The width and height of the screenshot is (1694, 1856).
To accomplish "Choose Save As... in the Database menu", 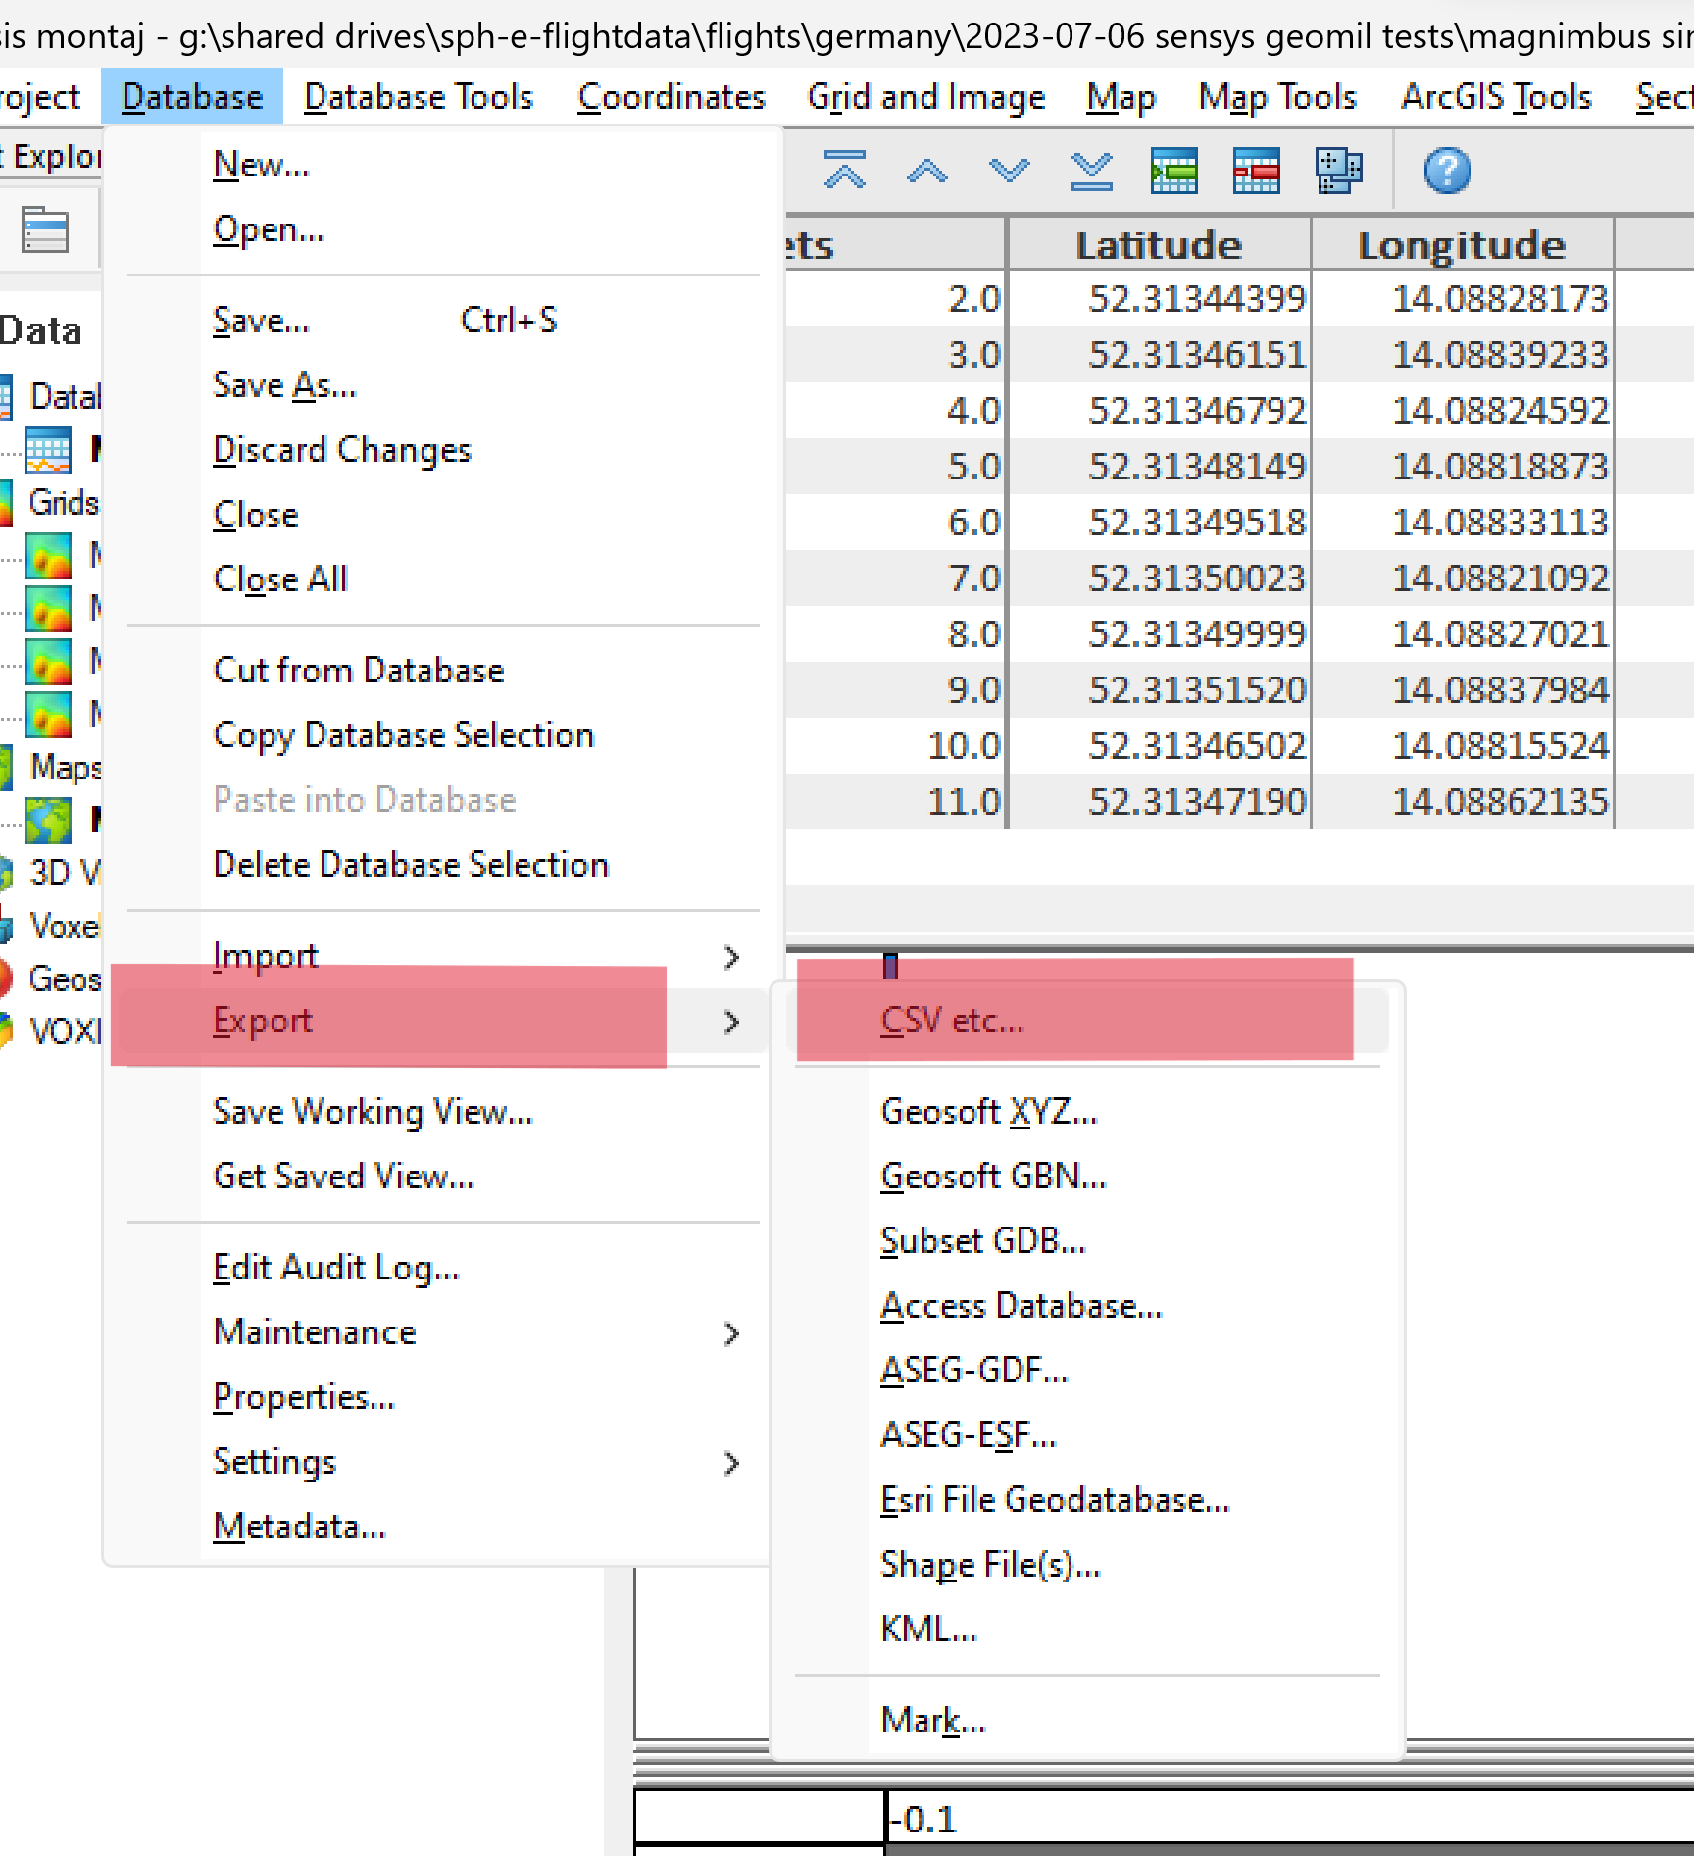I will coord(284,385).
